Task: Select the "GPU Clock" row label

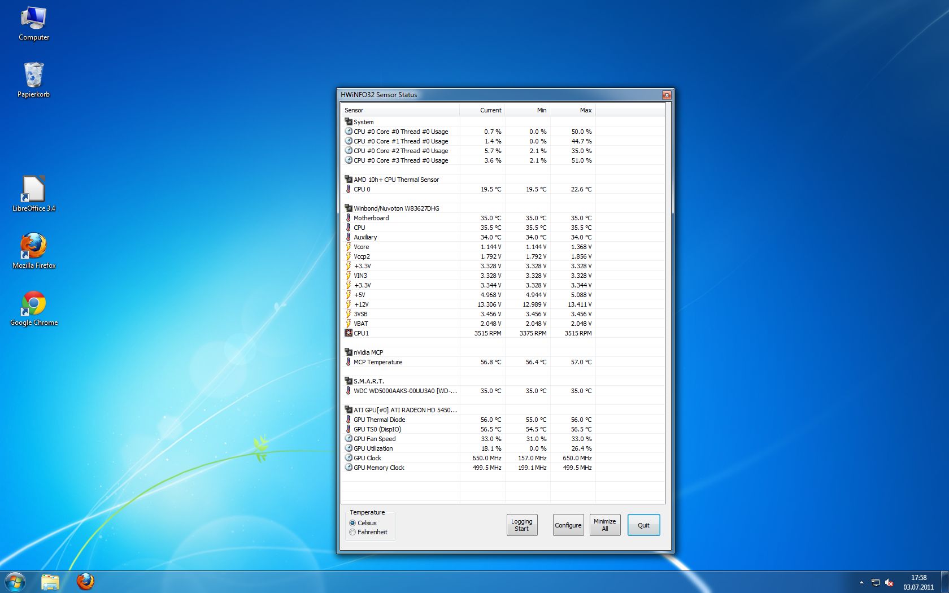Action: point(368,458)
